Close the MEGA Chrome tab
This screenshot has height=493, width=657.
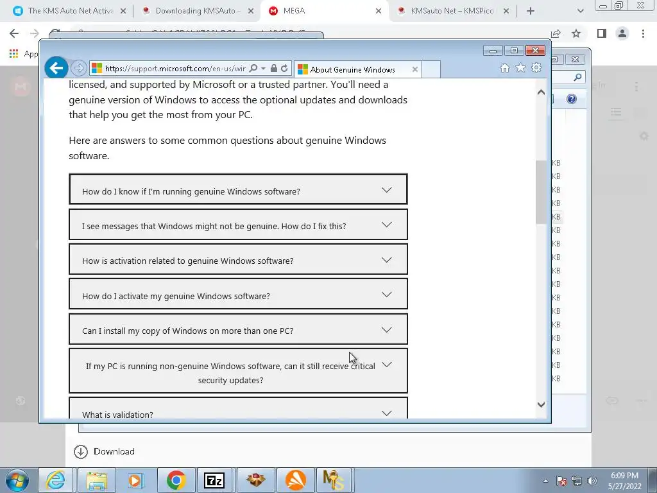coord(379,11)
